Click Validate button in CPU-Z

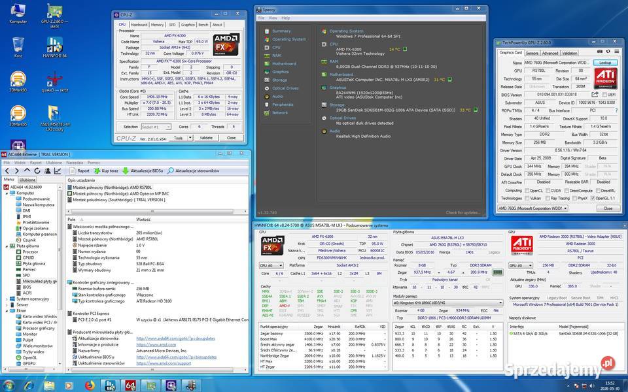206,138
